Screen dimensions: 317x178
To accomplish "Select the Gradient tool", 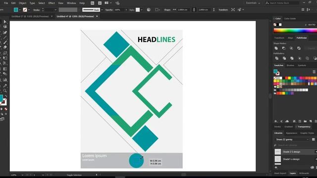I will (5, 69).
